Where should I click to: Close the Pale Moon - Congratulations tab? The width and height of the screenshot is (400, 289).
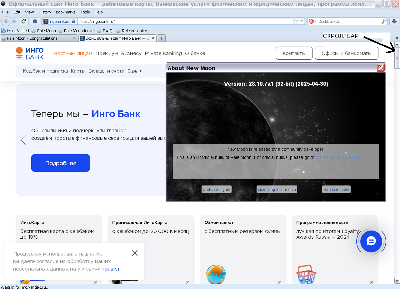74,38
